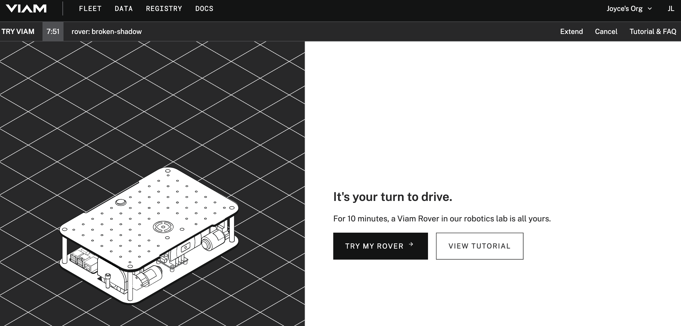Click the 7:51 session timer
This screenshot has width=681, height=326.
click(53, 31)
